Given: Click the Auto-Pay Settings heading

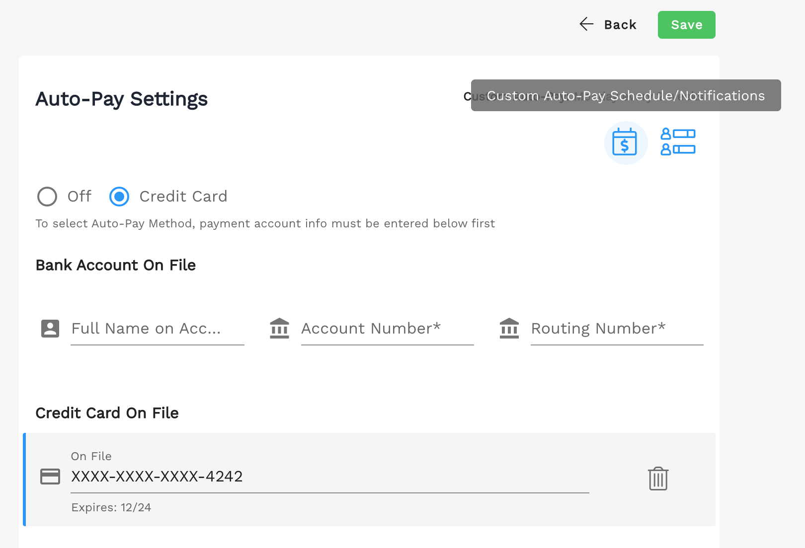Looking at the screenshot, I should (x=122, y=99).
